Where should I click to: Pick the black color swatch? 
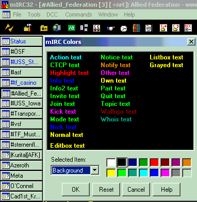coord(122,162)
